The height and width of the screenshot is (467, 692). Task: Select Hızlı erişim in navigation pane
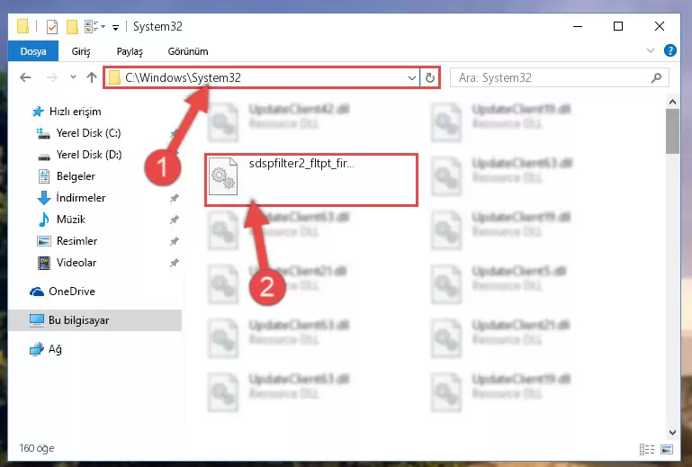coord(75,112)
